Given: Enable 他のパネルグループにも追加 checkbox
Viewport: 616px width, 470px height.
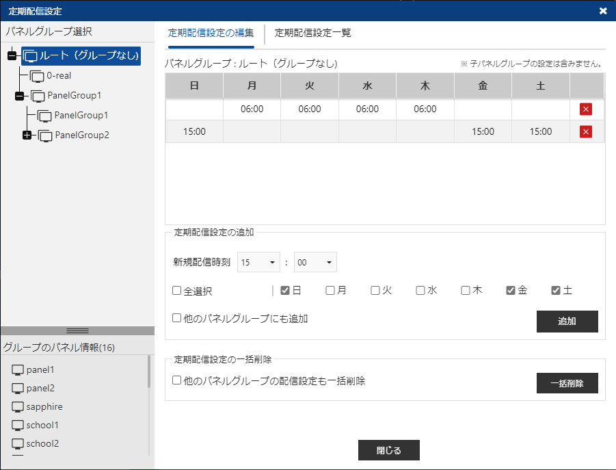Looking at the screenshot, I should click(x=176, y=318).
